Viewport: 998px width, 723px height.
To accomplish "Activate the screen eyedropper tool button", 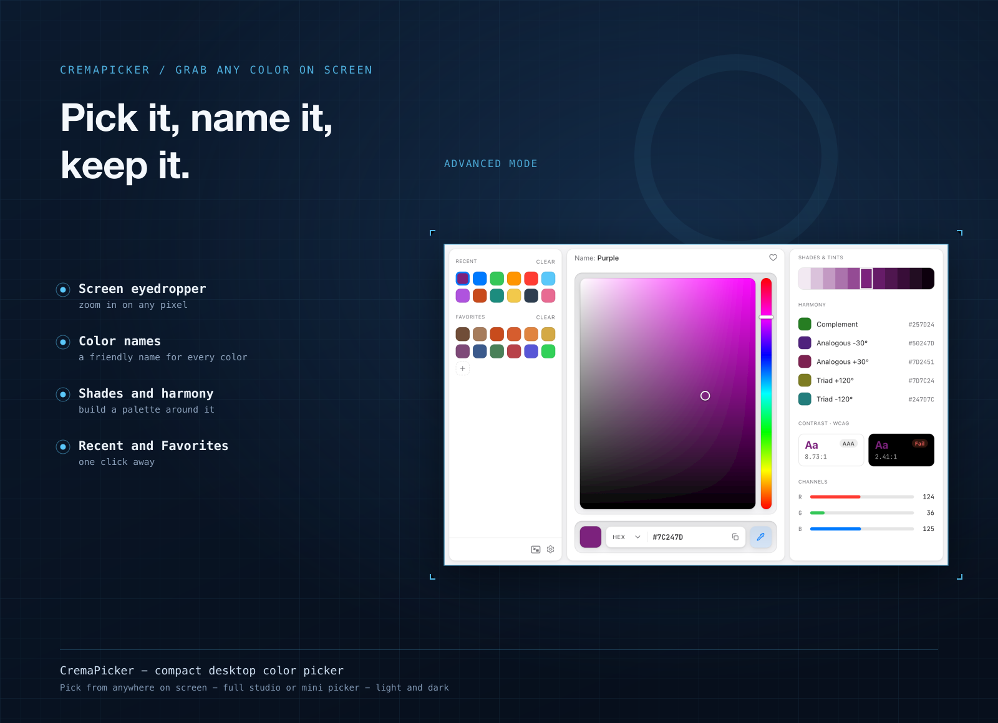I will click(x=760, y=537).
